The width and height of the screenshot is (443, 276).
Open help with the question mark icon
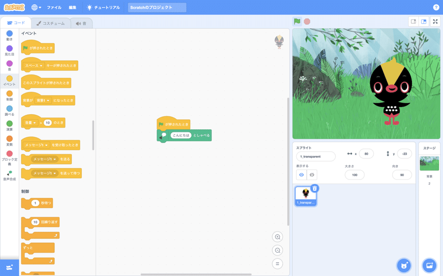point(436,7)
